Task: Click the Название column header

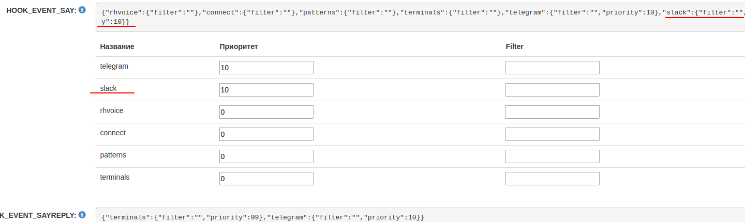Action: (117, 46)
